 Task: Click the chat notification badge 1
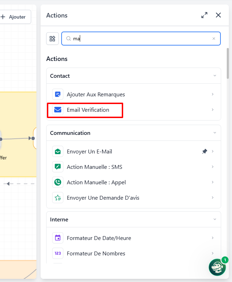225,260
